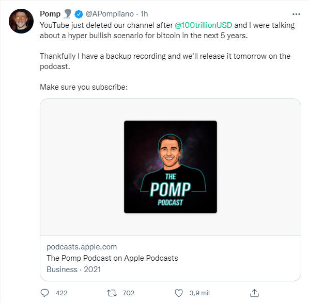Image resolution: width=309 pixels, height=303 pixels.
Task: Click the share upload icon
Action: click(254, 293)
